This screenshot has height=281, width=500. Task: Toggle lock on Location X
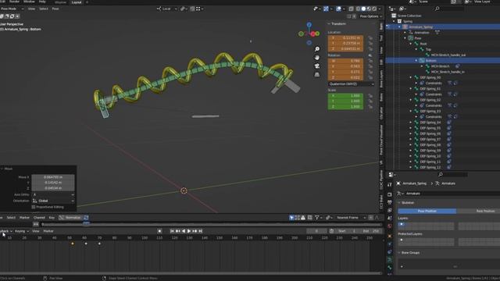click(x=370, y=38)
